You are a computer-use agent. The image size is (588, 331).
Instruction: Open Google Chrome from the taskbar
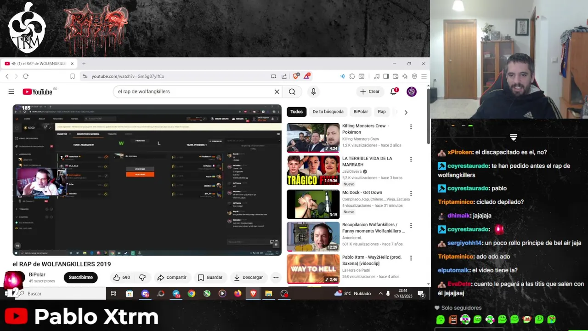[192, 294]
